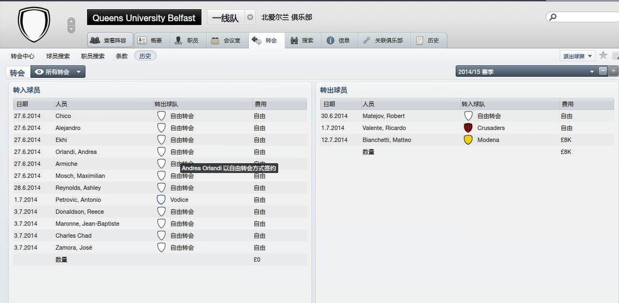Open the 一线队 team dropdown arrow
619x303 pixels.
[250, 18]
